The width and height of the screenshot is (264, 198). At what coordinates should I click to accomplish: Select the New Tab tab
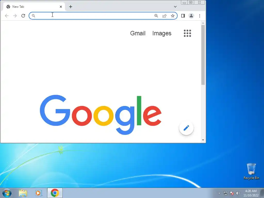point(34,7)
